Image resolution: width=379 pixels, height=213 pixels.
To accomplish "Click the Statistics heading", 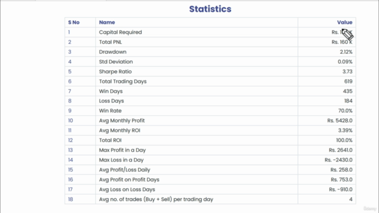I will [210, 9].
